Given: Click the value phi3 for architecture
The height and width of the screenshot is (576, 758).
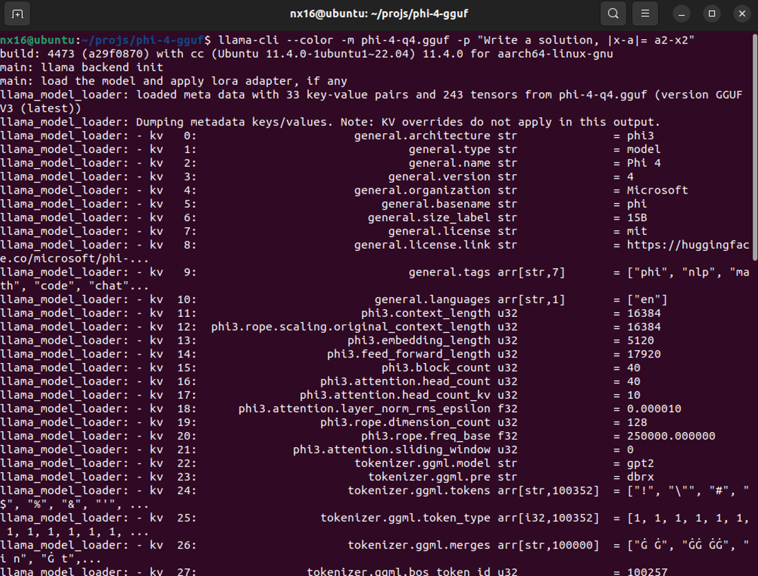Looking at the screenshot, I should click(640, 136).
